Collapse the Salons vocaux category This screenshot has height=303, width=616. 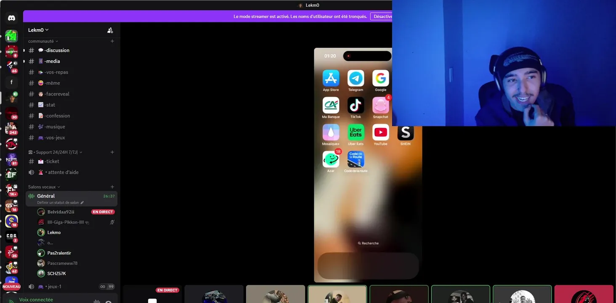pyautogui.click(x=44, y=187)
